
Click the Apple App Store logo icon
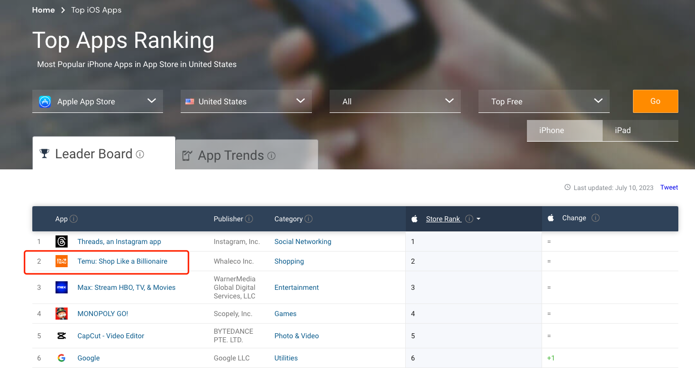click(45, 101)
